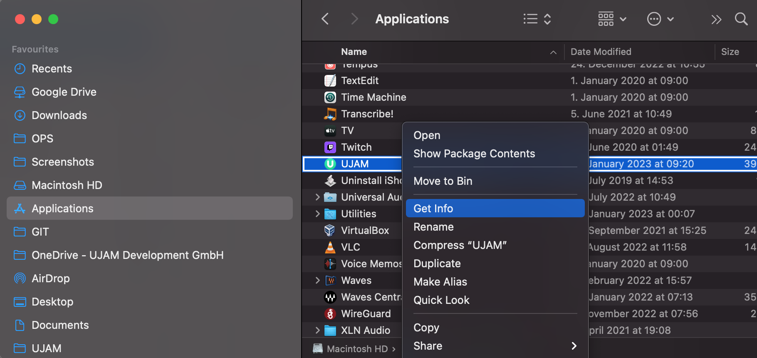The image size is (757, 358).
Task: Choose Get Info in context menu
Action: (495, 208)
